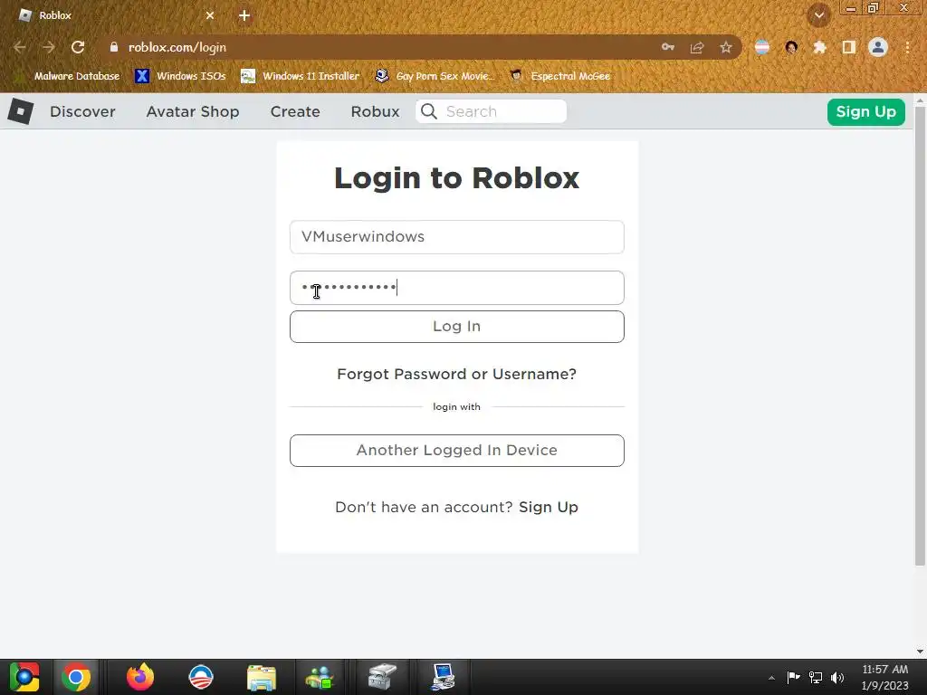The width and height of the screenshot is (927, 695).
Task: Open the treasure chest icon on the taskbar
Action: coord(382,677)
